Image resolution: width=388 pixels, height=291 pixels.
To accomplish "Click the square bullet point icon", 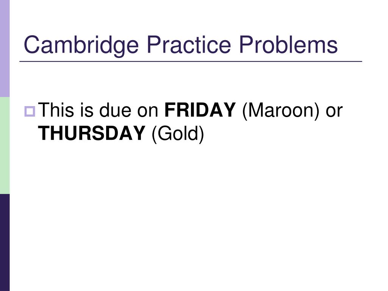I will (x=30, y=111).
